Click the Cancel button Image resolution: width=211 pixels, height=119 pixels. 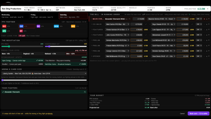click(182, 114)
